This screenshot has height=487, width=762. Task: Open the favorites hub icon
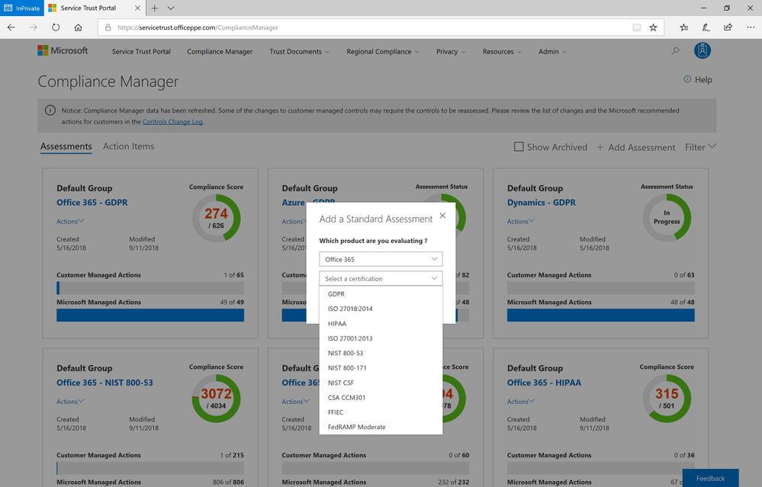click(x=683, y=27)
